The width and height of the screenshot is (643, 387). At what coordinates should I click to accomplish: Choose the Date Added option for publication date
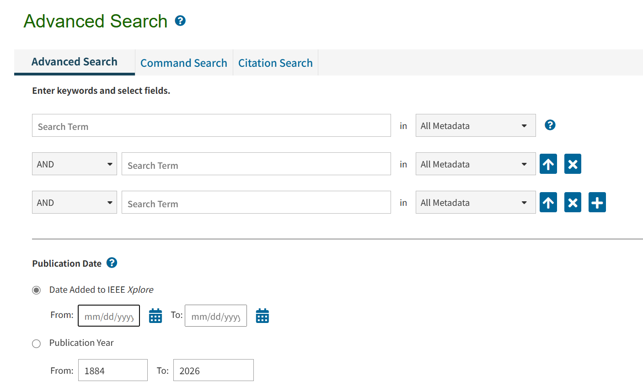36,290
